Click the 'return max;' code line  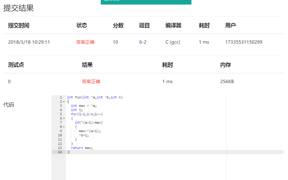pos(82,148)
